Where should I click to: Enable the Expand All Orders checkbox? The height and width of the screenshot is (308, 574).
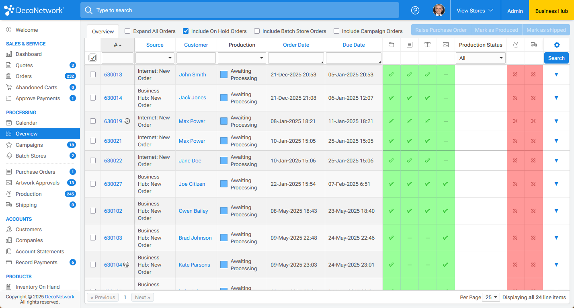point(127,31)
